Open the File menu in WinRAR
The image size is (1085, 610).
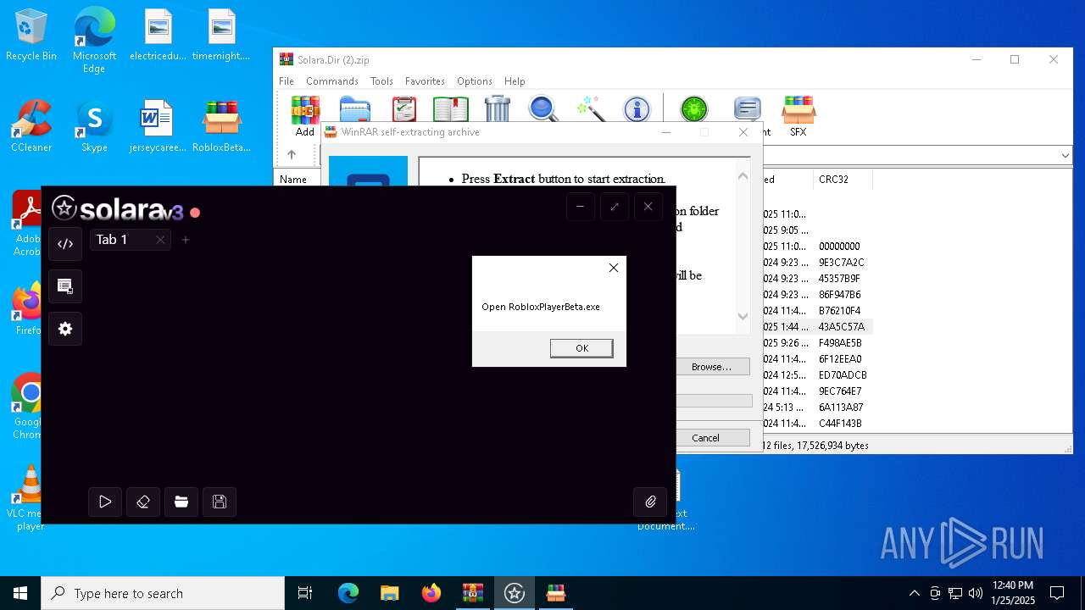coord(287,81)
